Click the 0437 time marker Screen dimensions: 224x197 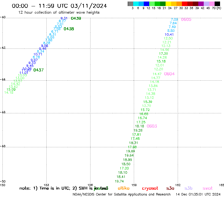[38, 70]
